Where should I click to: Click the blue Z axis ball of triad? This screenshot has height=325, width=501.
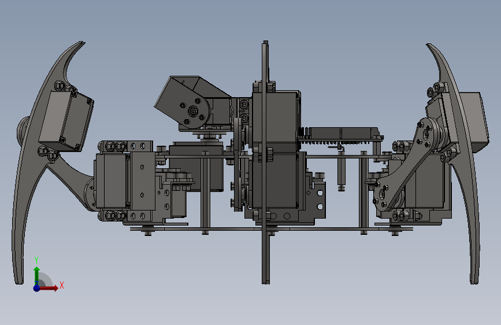coord(37,288)
